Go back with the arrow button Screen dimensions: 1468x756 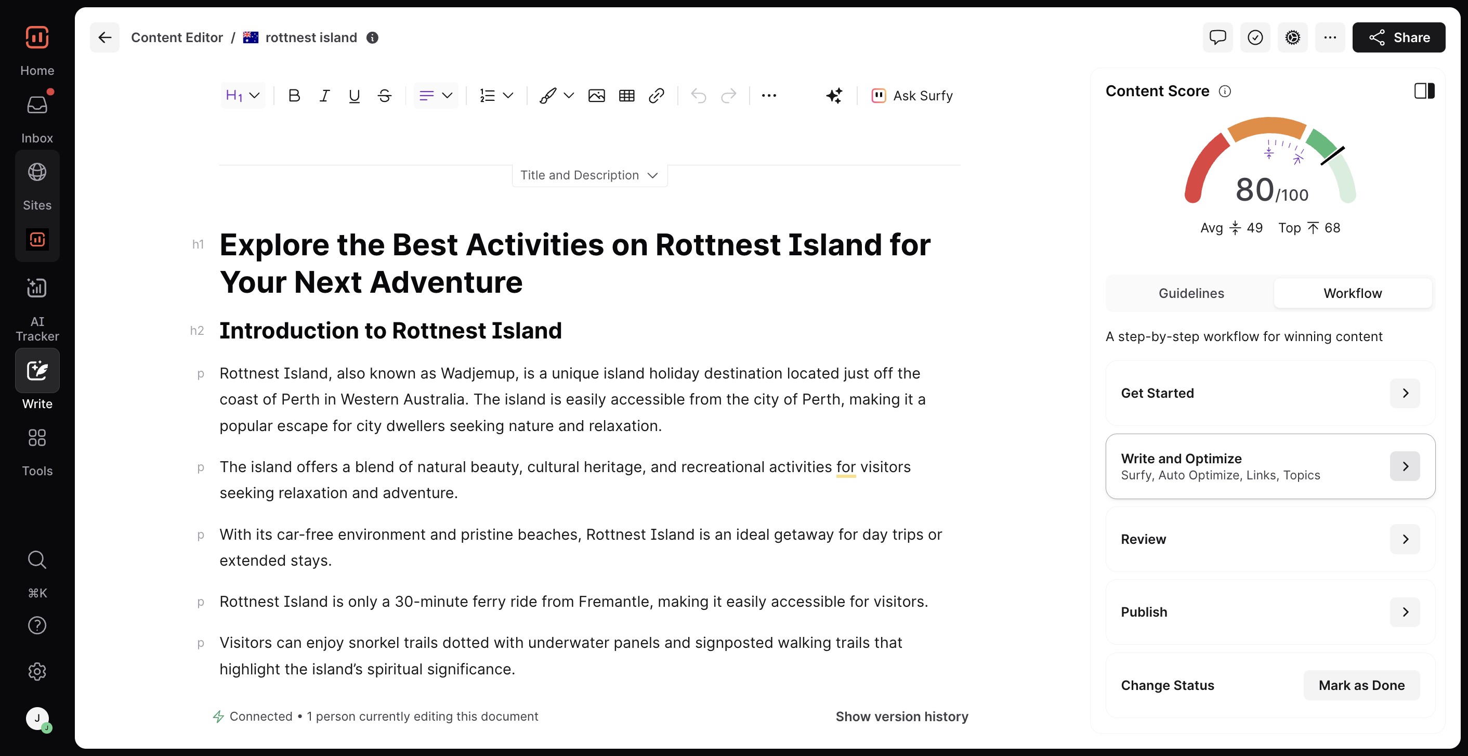click(105, 37)
